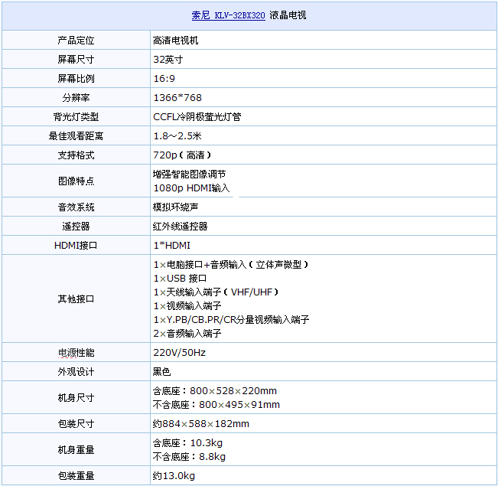Screen dimensions: 498x486
Task: Click the 1*HDMI port value
Action: click(x=171, y=245)
